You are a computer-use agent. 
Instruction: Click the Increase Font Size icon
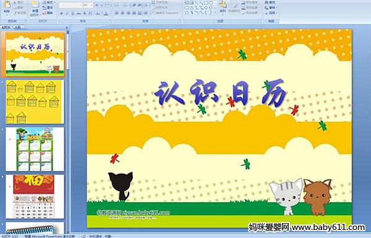(x=97, y=5)
